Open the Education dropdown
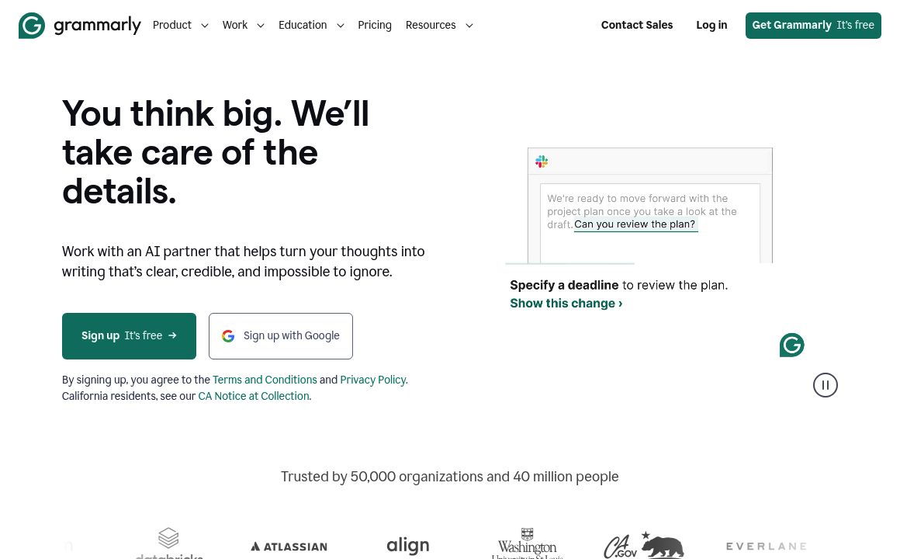This screenshot has width=900, height=559. pyautogui.click(x=311, y=25)
